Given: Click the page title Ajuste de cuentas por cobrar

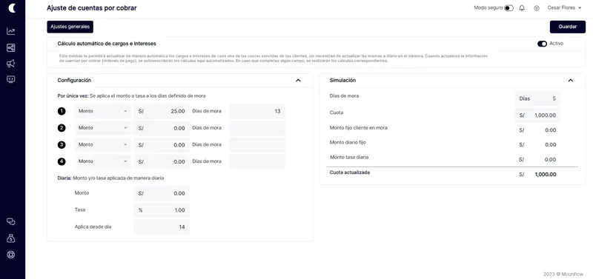Looking at the screenshot, I should [92, 8].
